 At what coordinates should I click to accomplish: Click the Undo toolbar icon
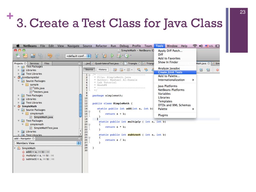pos(50,56)
